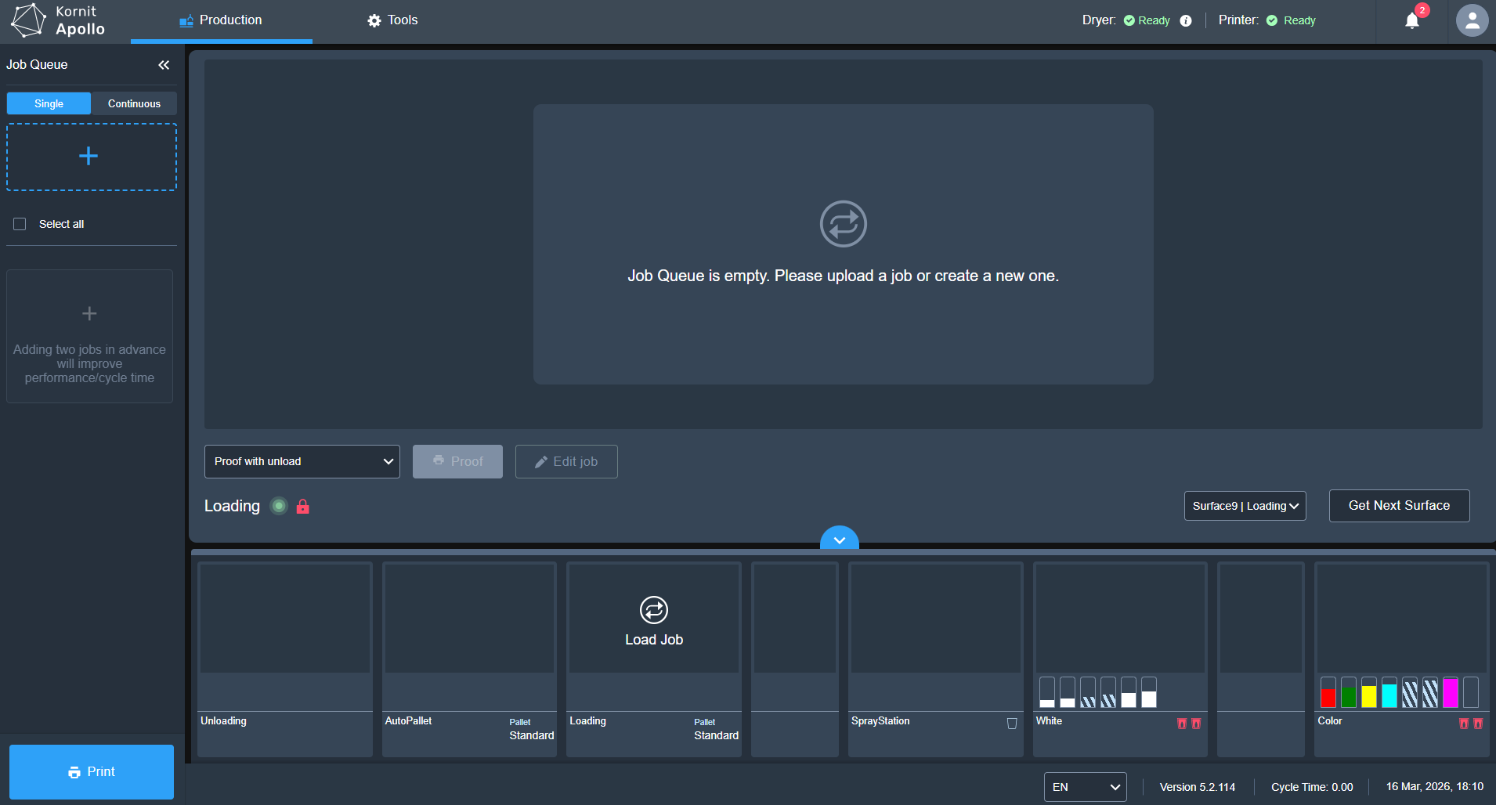Switch job queue mode to Continuous
The image size is (1496, 805).
click(x=134, y=103)
